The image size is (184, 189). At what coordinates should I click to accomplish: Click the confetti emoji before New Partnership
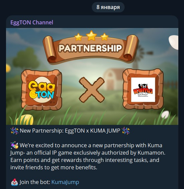click(x=14, y=131)
